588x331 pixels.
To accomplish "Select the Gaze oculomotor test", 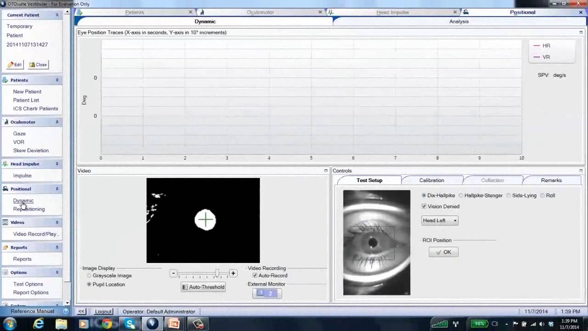I will (19, 134).
